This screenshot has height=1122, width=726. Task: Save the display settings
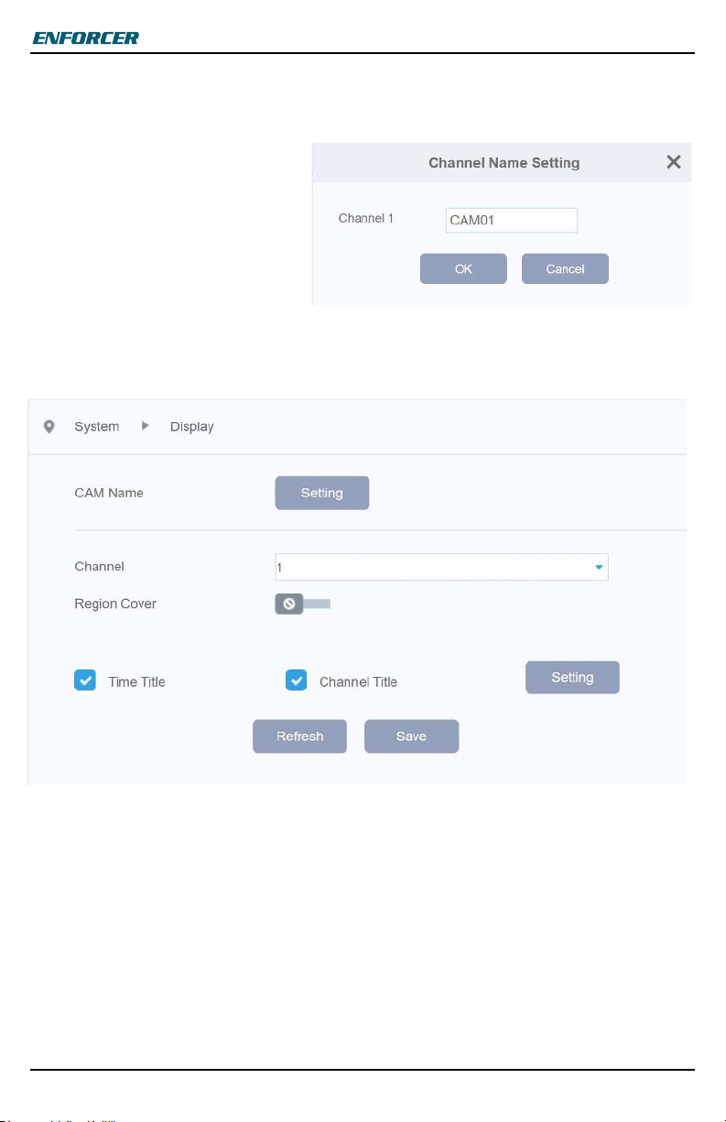[x=411, y=736]
